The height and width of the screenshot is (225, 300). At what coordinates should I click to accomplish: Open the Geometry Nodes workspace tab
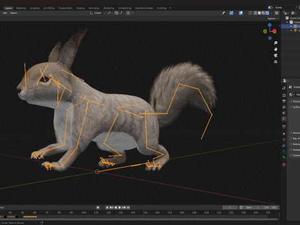(144, 8)
